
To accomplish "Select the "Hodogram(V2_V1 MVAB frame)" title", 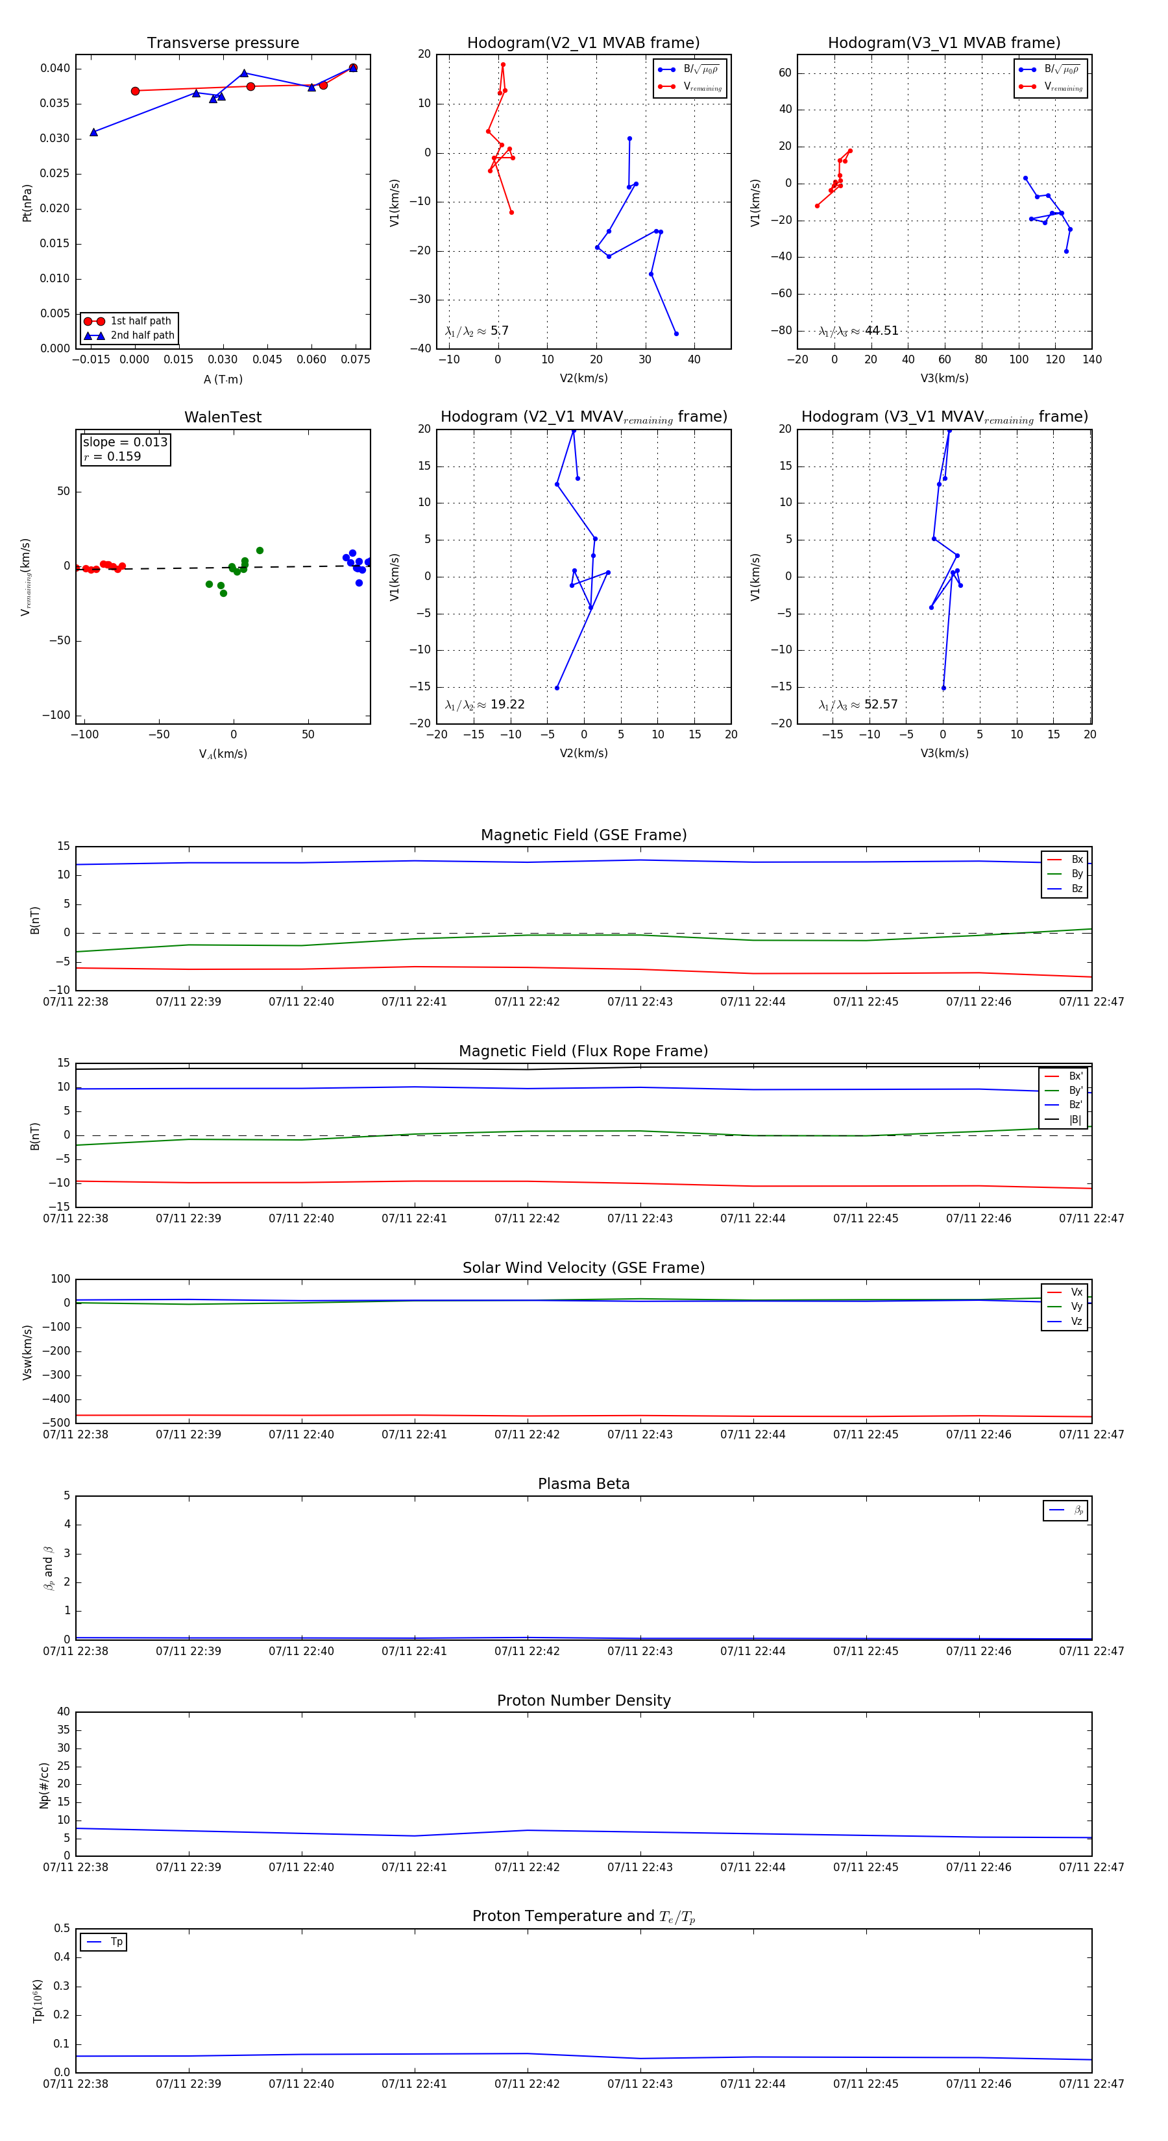I will click(x=583, y=42).
